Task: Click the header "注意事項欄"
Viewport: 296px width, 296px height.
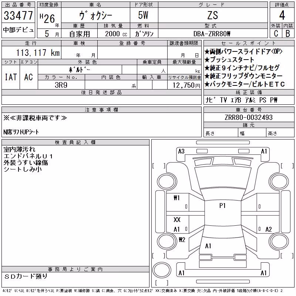Action: 101,110
